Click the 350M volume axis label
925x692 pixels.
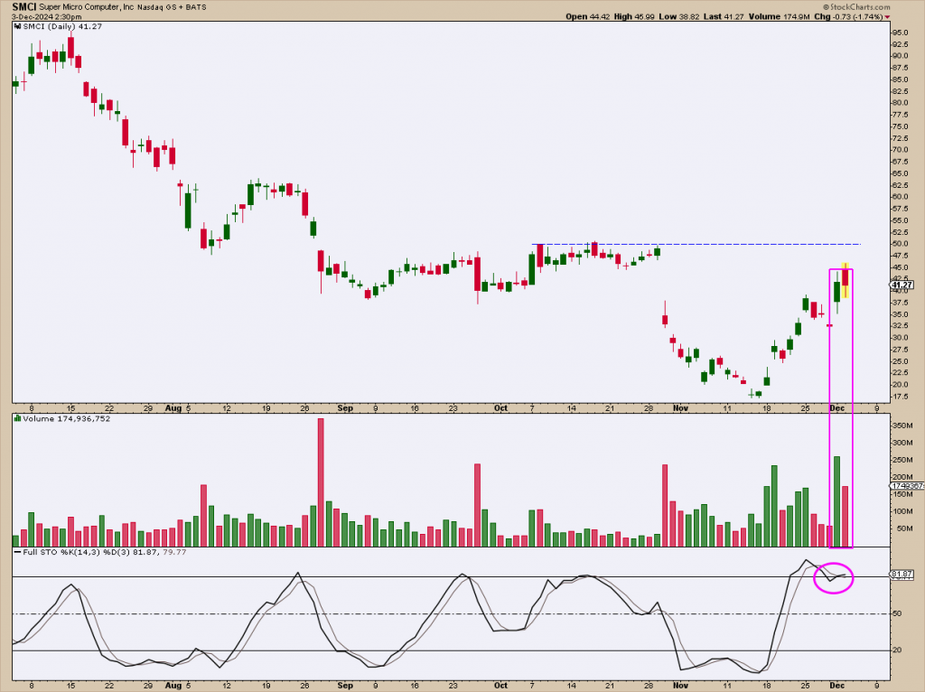pyautogui.click(x=902, y=425)
